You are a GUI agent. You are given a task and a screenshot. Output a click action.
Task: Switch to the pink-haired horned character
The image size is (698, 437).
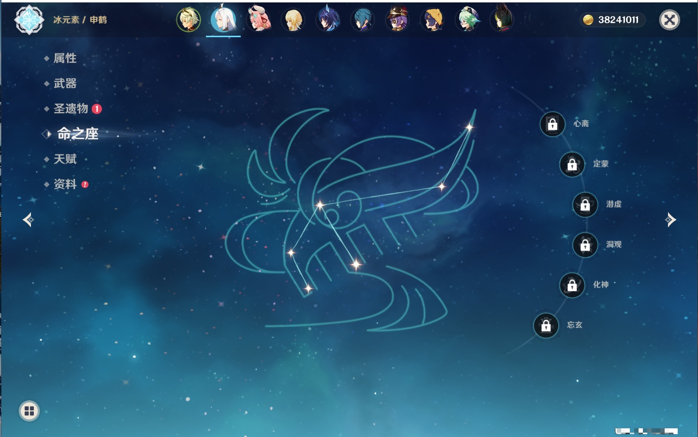click(x=259, y=20)
